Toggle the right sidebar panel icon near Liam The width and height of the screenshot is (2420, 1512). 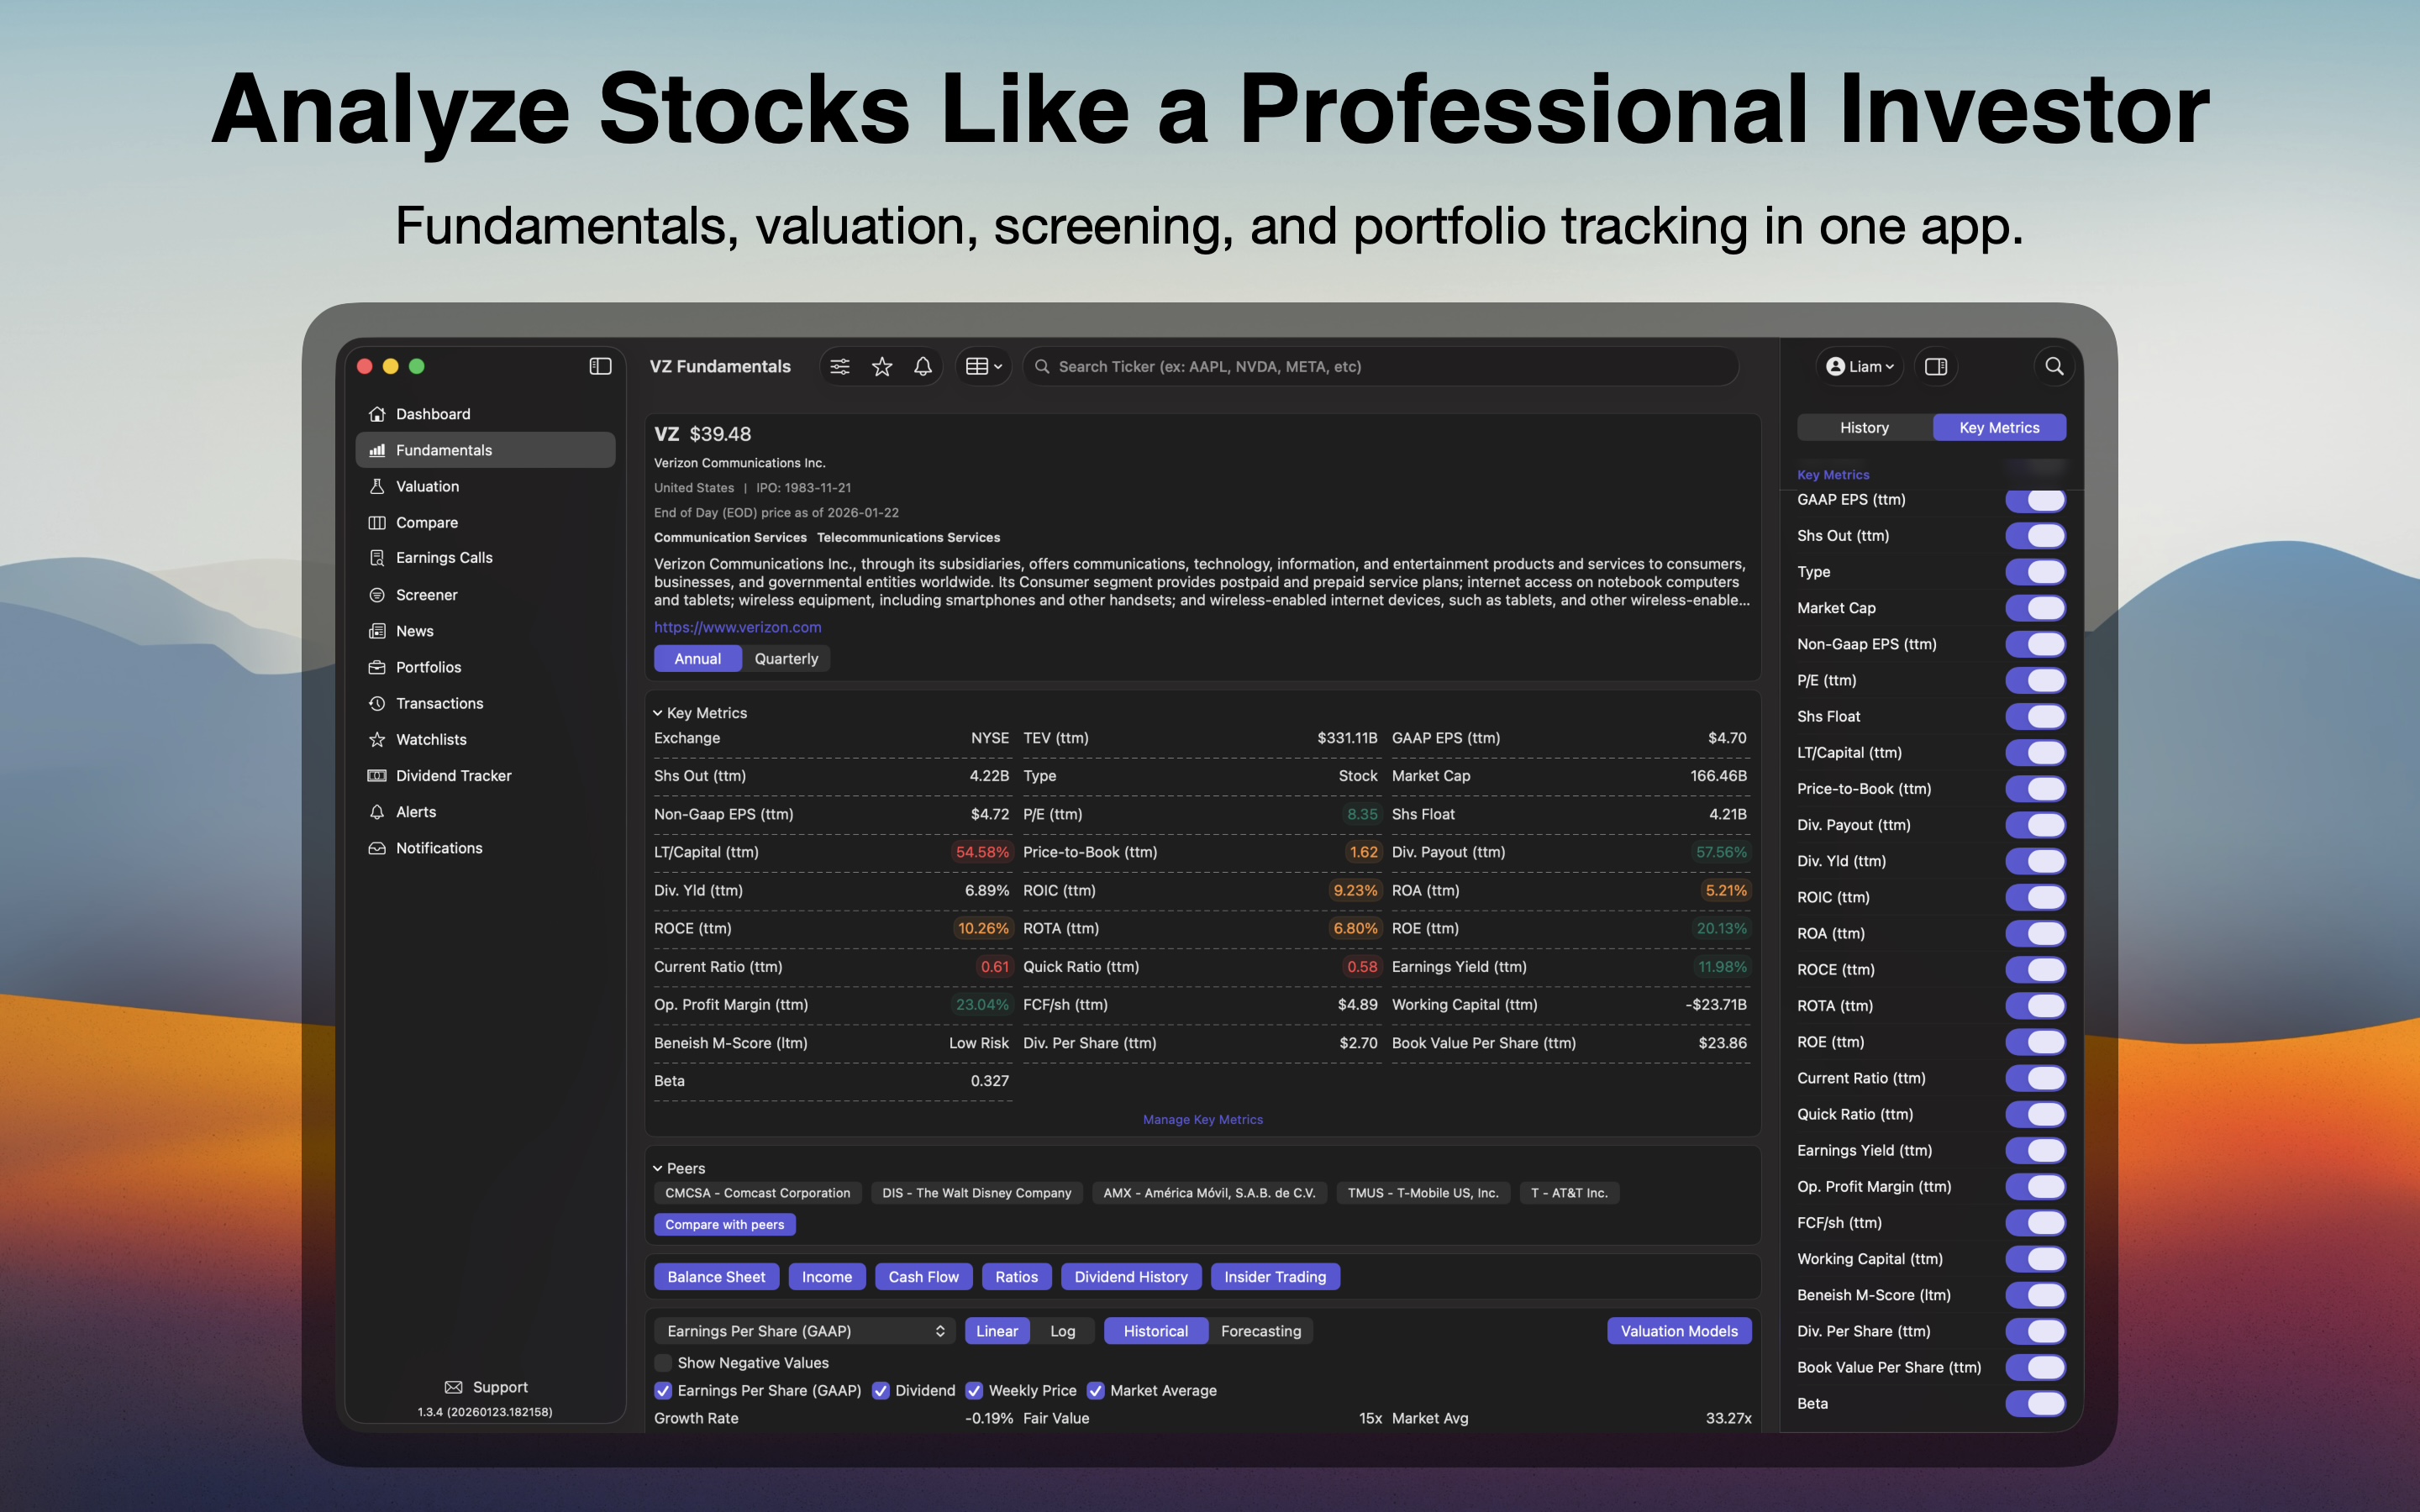tap(1936, 366)
